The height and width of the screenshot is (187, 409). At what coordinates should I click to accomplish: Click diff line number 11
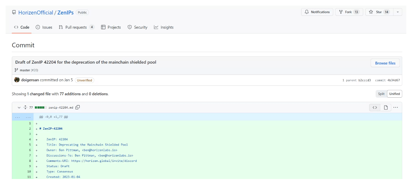(x=29, y=177)
